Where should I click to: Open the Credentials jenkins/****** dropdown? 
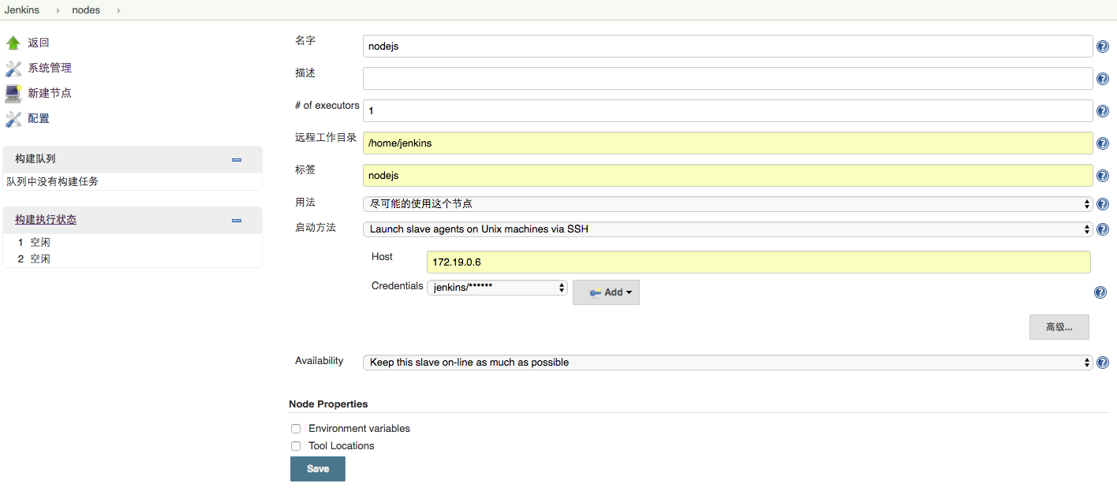[x=497, y=288]
